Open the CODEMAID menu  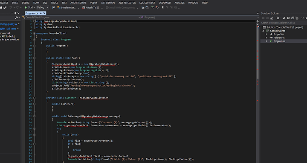point(165,3)
